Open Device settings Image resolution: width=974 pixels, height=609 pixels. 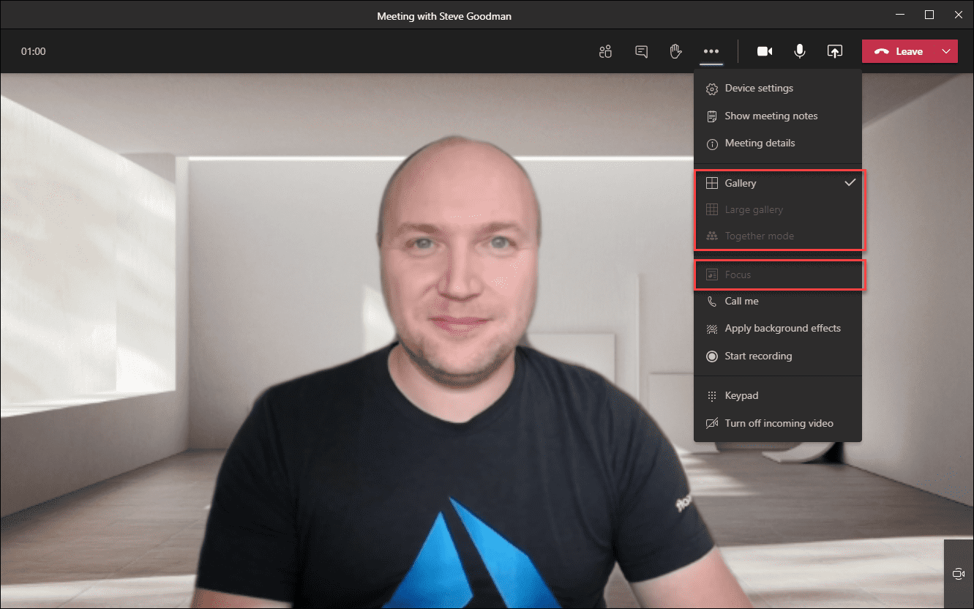(778, 89)
